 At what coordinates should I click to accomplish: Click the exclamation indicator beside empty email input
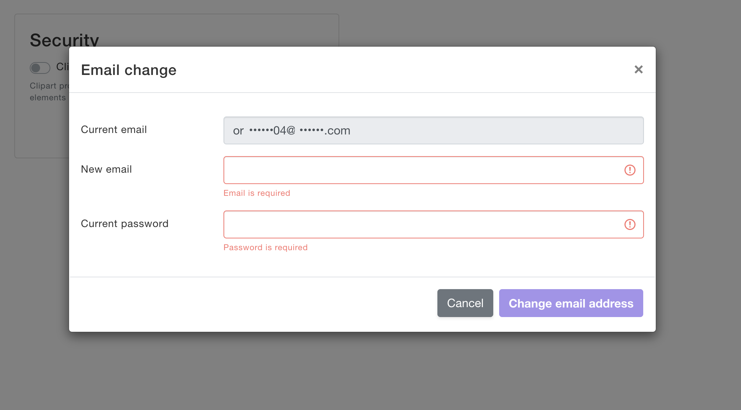(630, 170)
